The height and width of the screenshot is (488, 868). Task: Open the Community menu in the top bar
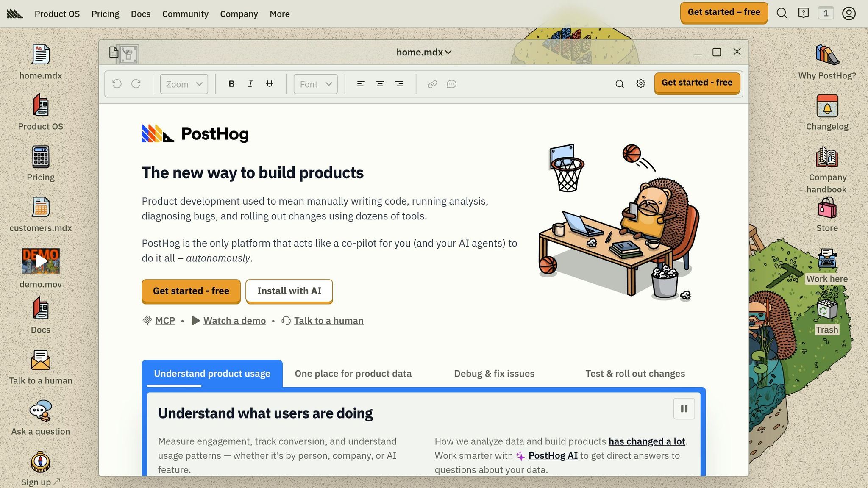[185, 14]
